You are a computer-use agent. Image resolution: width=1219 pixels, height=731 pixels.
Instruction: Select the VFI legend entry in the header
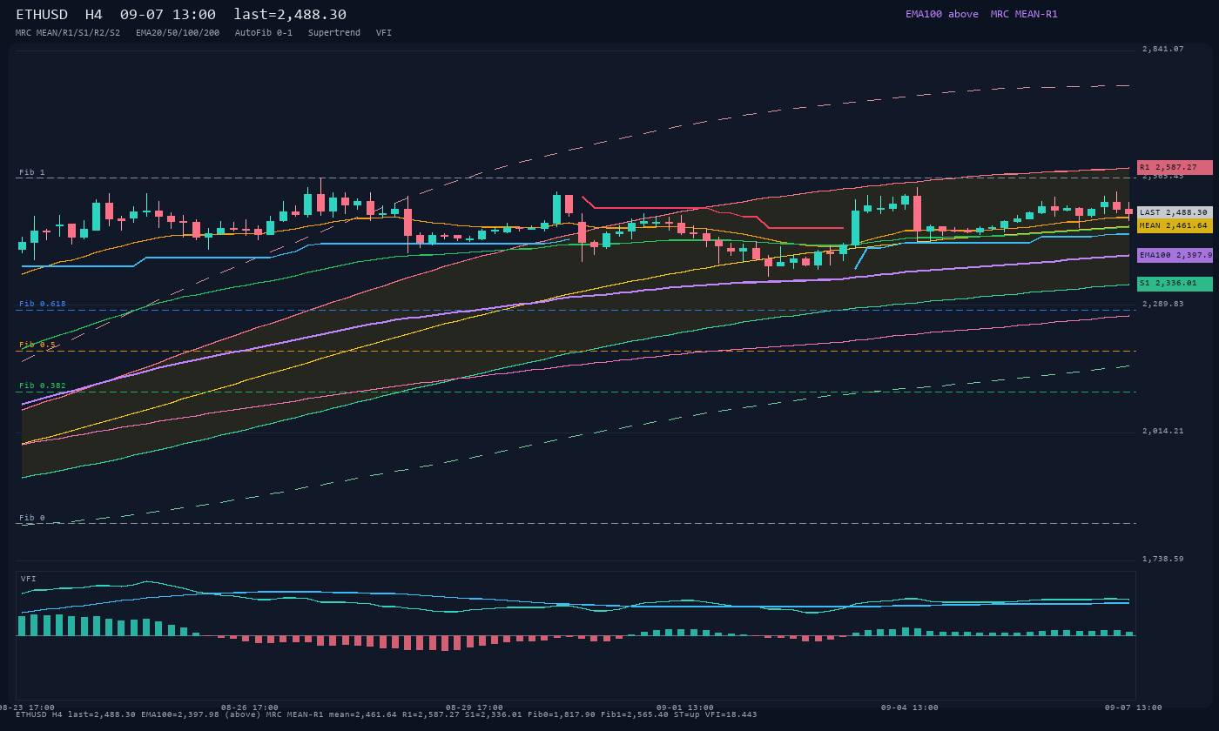(x=384, y=33)
